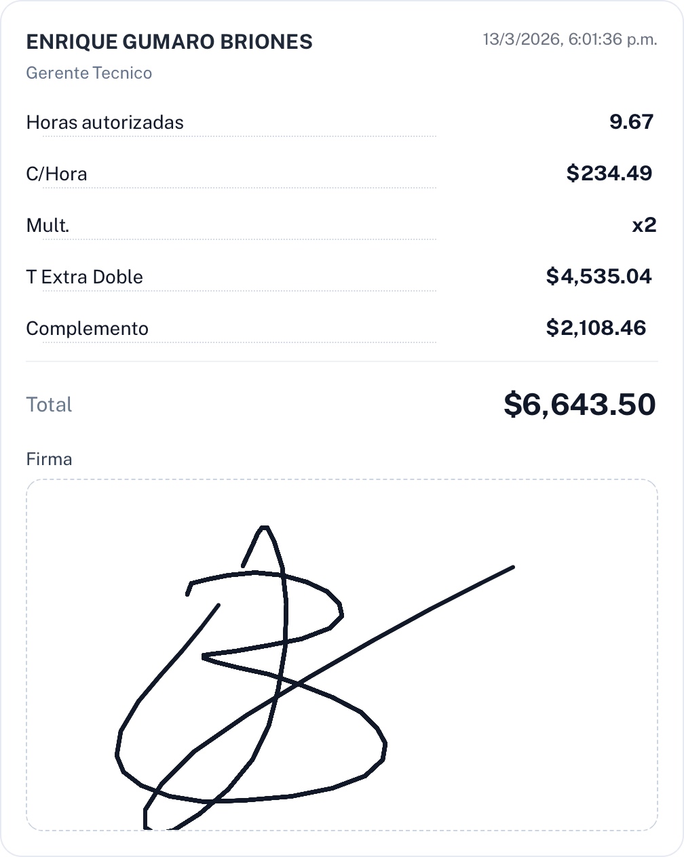The image size is (684, 857).
Task: Select the 9.67 hours value
Action: 631,122
